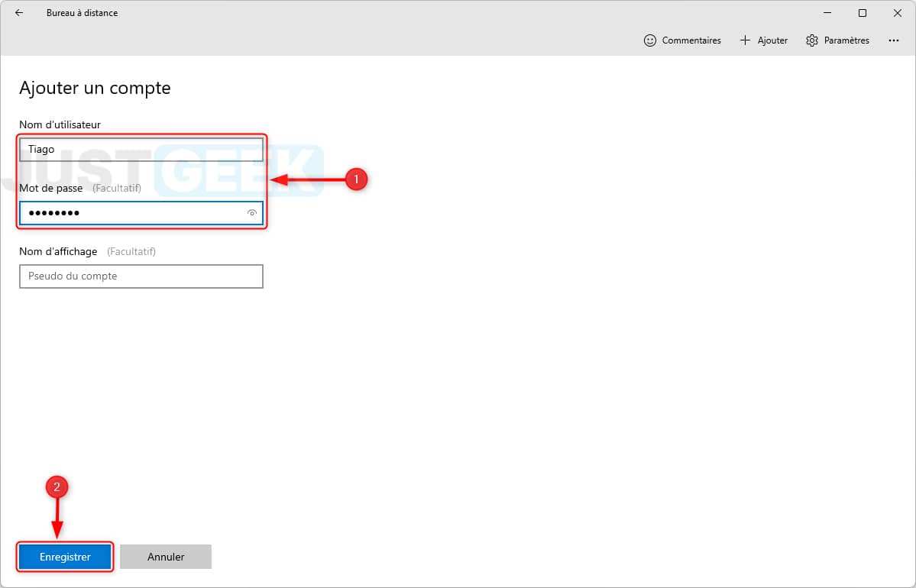
Task: Cancel with the Annuler button
Action: click(166, 557)
